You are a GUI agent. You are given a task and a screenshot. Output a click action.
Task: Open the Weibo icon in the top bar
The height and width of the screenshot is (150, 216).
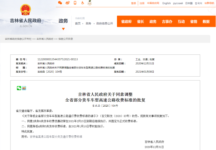68,3
